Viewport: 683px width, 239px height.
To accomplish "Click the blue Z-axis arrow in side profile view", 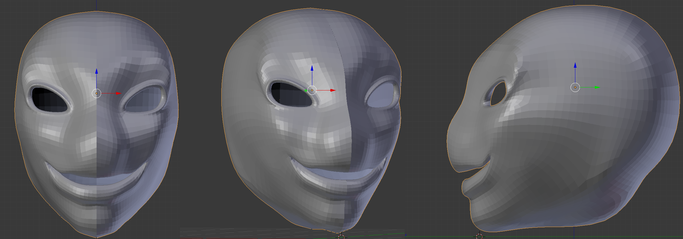I will [575, 65].
